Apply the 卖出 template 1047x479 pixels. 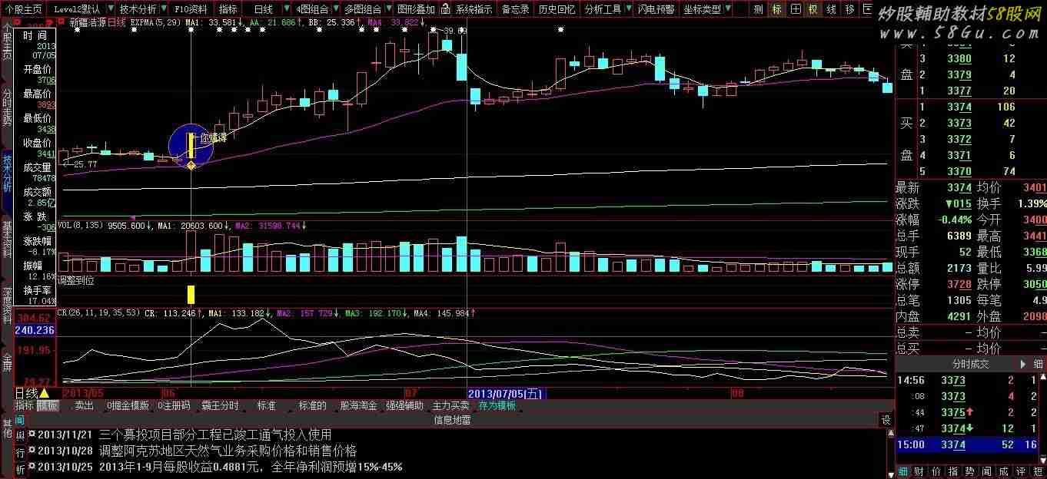(x=83, y=405)
